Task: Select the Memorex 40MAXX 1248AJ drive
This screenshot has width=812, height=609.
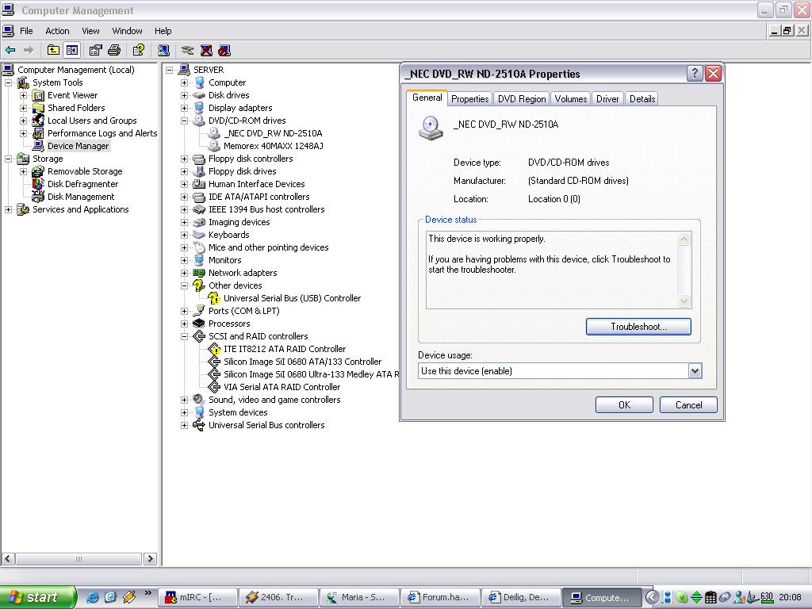Action: pyautogui.click(x=273, y=146)
